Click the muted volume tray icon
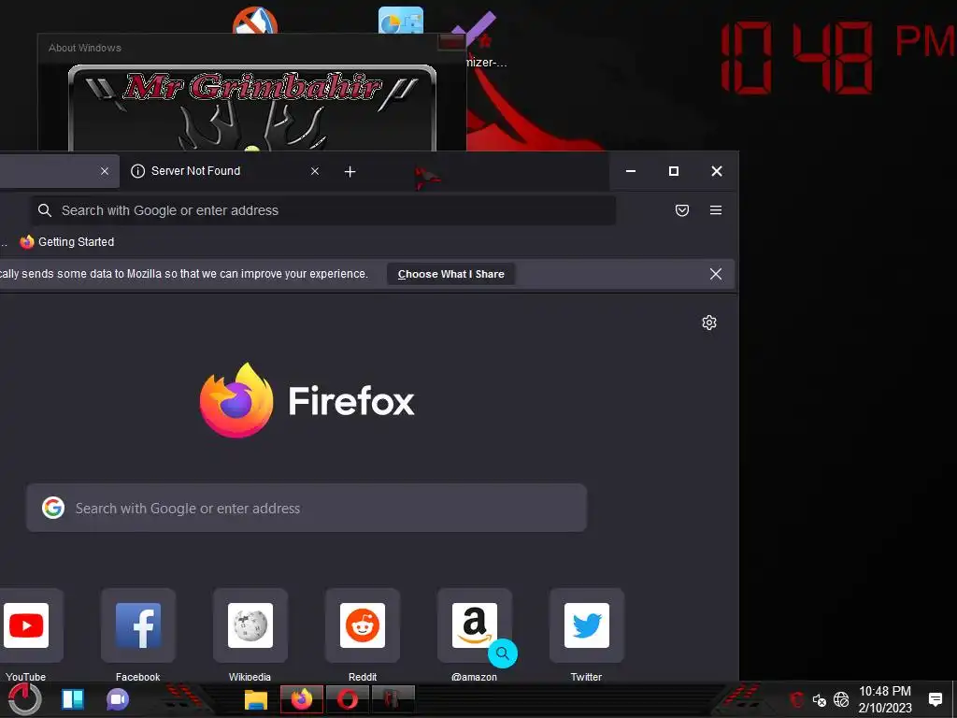This screenshot has width=957, height=718. tap(819, 699)
